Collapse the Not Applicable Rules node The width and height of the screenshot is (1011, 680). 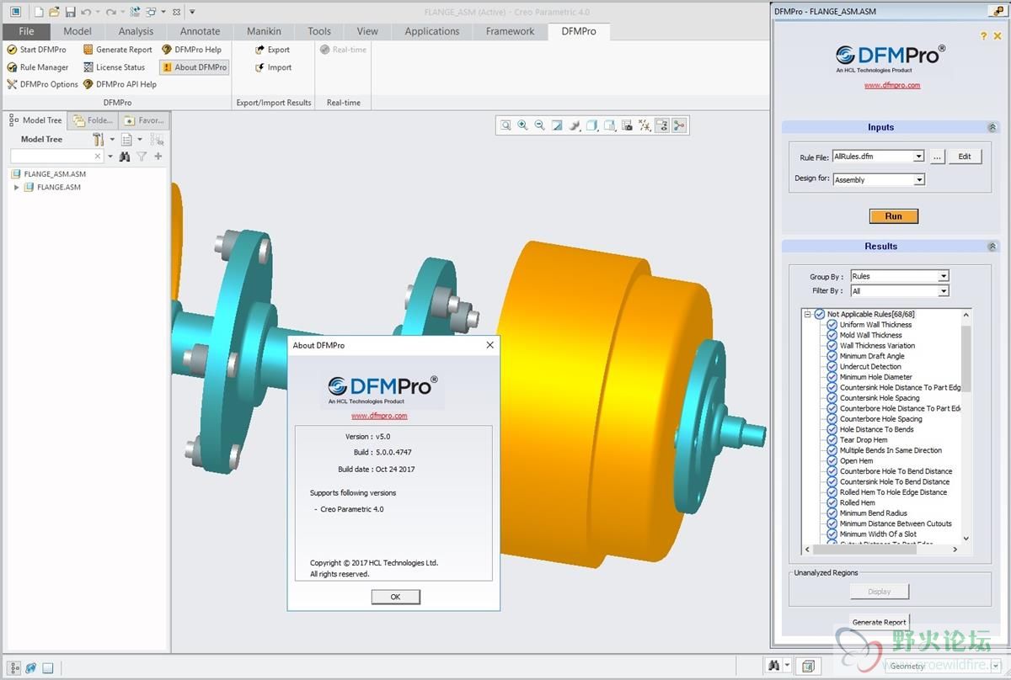pyautogui.click(x=807, y=314)
